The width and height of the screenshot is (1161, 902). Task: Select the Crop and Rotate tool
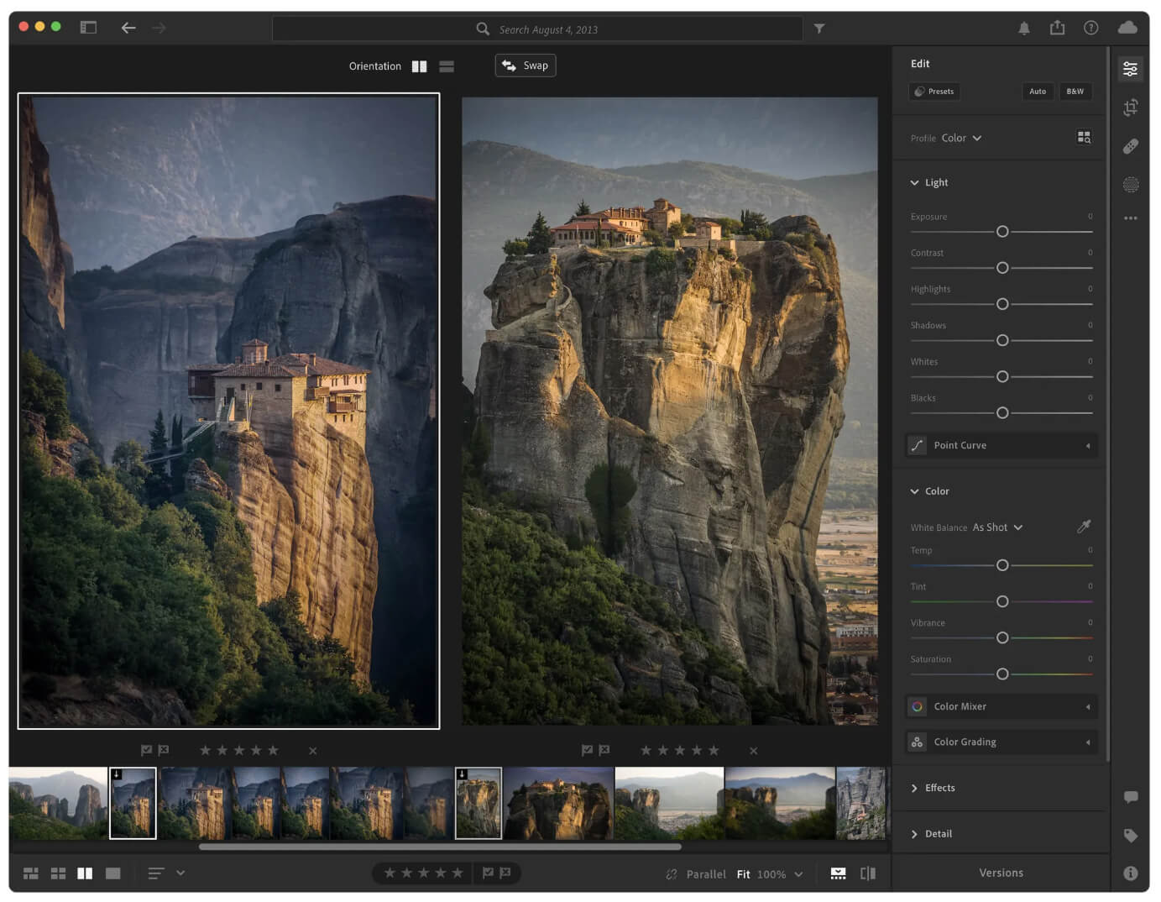(x=1130, y=108)
